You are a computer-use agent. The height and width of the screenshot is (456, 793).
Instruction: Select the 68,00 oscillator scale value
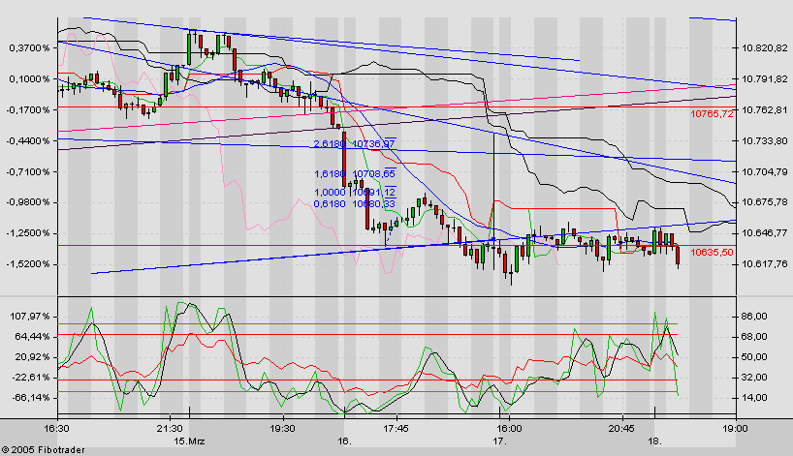click(x=754, y=337)
